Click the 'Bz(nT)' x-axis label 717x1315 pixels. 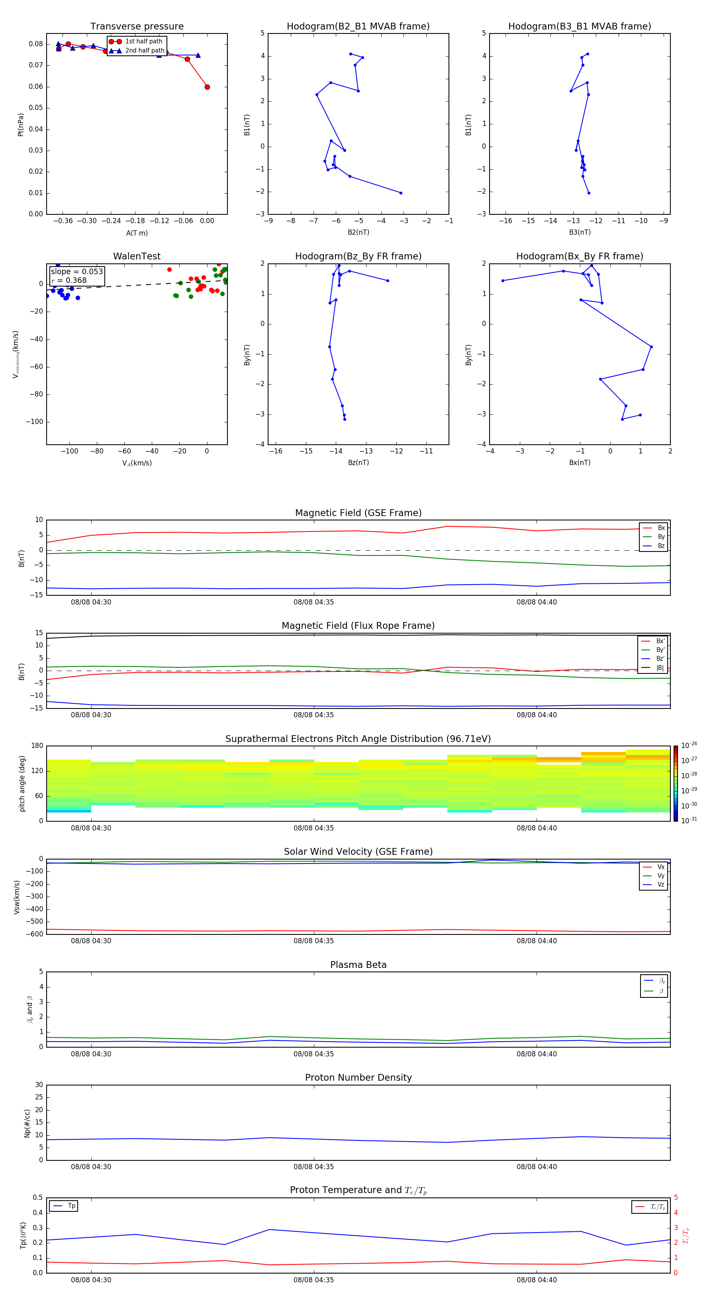(x=358, y=463)
